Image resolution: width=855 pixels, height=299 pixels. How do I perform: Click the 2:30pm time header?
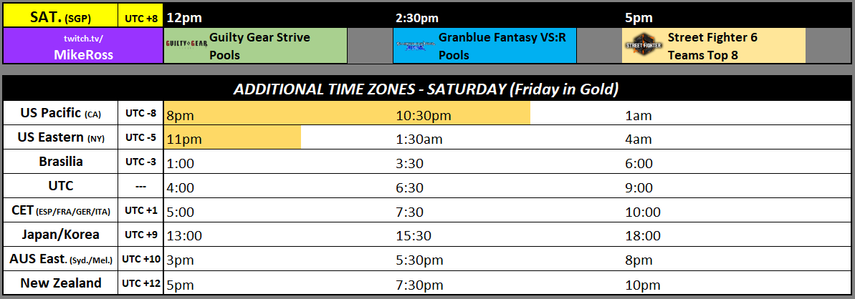pos(417,17)
